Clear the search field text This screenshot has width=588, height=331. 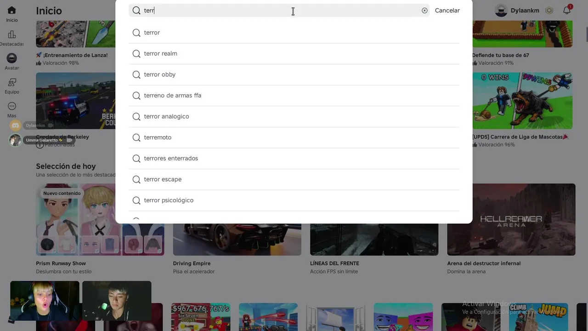[x=424, y=11]
